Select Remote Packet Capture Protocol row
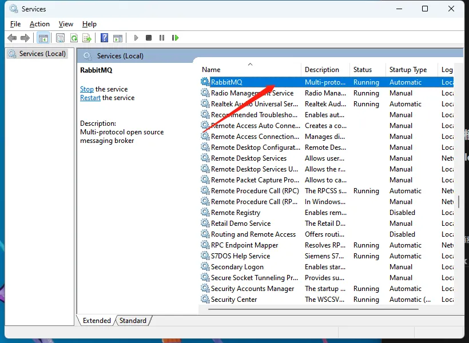469x343 pixels. pyautogui.click(x=327, y=180)
